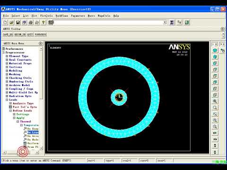This screenshot has width=227, height=170.
Task: Pan the model right with arrow icon
Action: pos(215,139)
